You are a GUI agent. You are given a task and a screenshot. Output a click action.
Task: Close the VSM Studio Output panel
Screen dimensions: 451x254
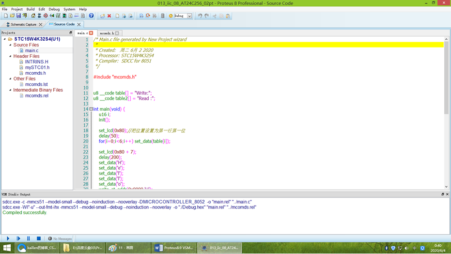pyautogui.click(x=447, y=194)
